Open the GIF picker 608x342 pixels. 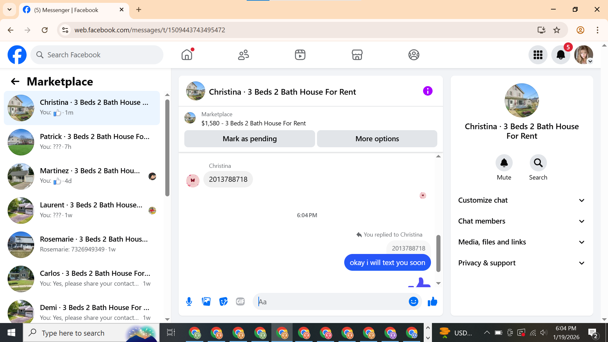click(x=240, y=302)
